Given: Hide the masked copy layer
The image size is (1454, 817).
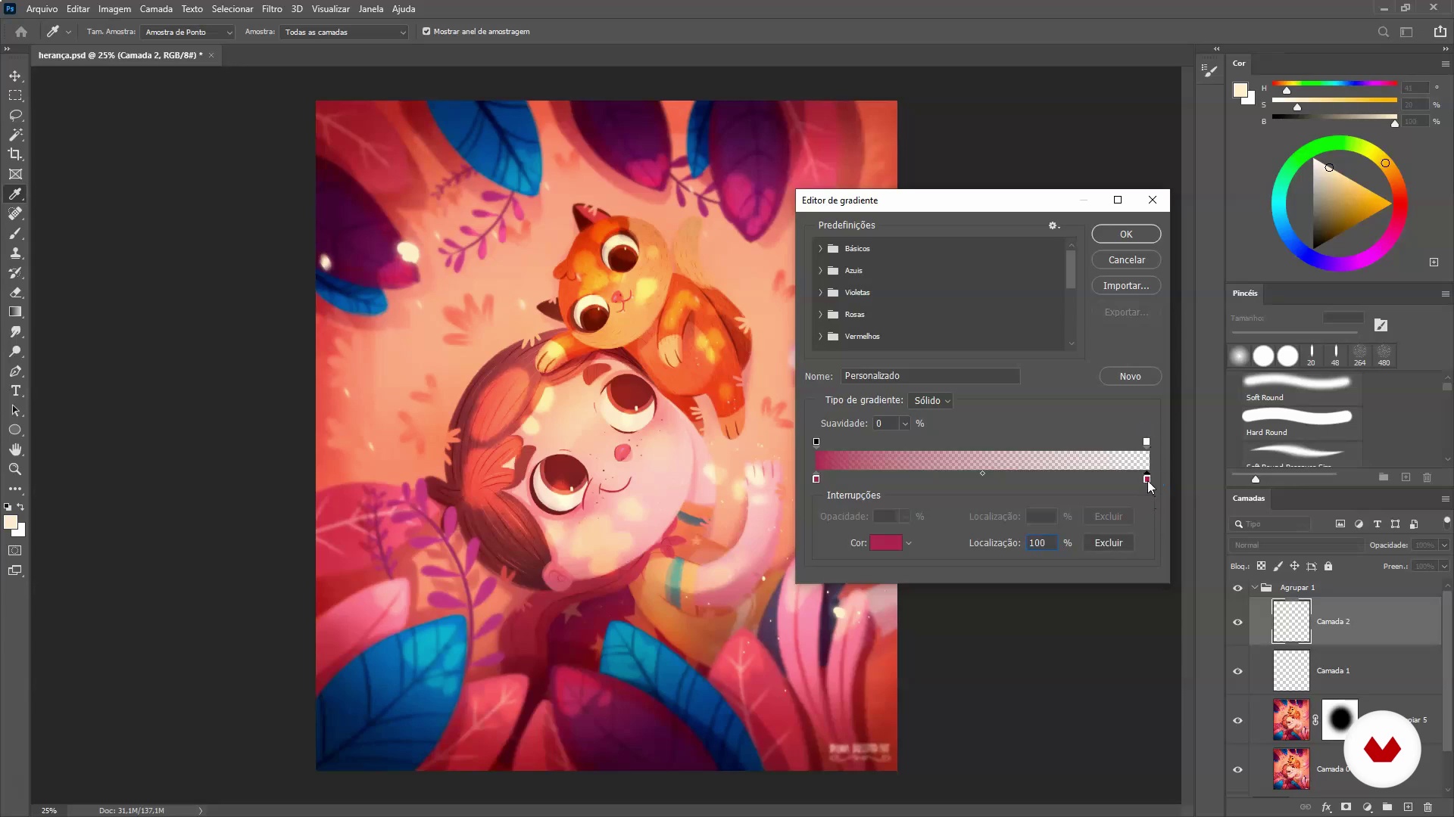Looking at the screenshot, I should [x=1237, y=720].
